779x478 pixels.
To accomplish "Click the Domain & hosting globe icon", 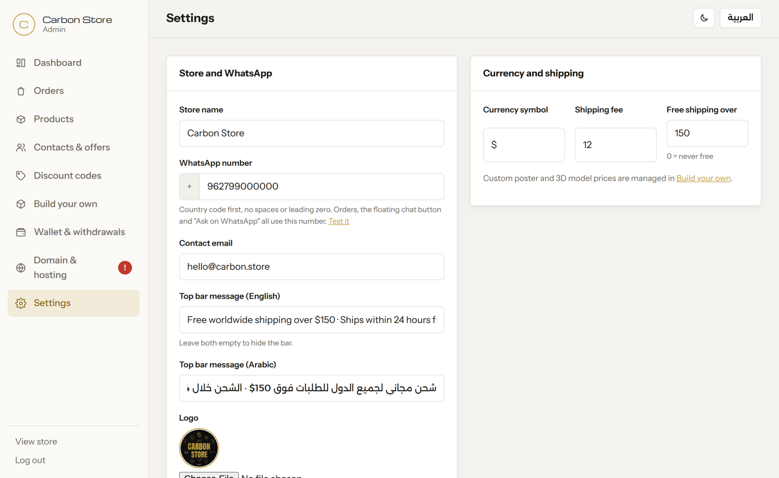I will tap(20, 268).
